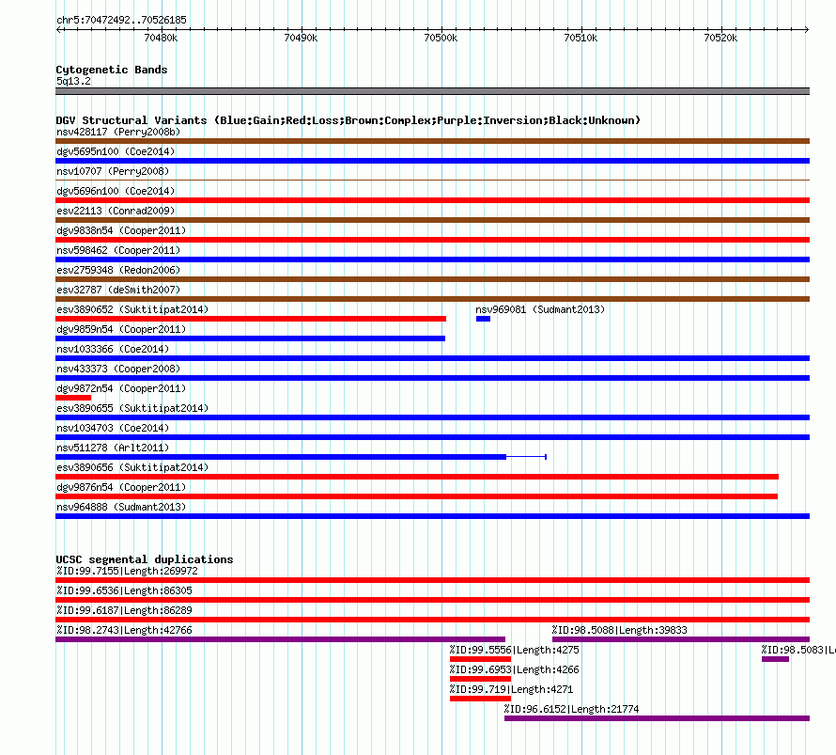This screenshot has height=755, width=836.
Task: Click the blue bar under nsv1034703 (Coe2014)
Action: 432,437
